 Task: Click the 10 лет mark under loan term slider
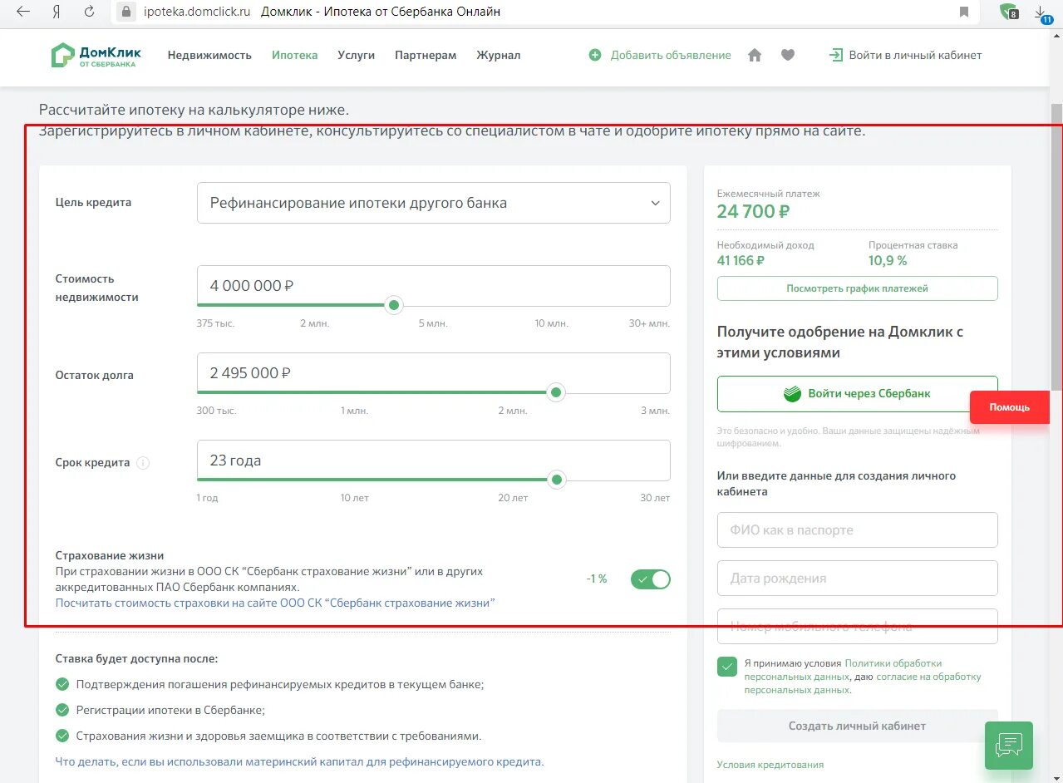(x=355, y=498)
